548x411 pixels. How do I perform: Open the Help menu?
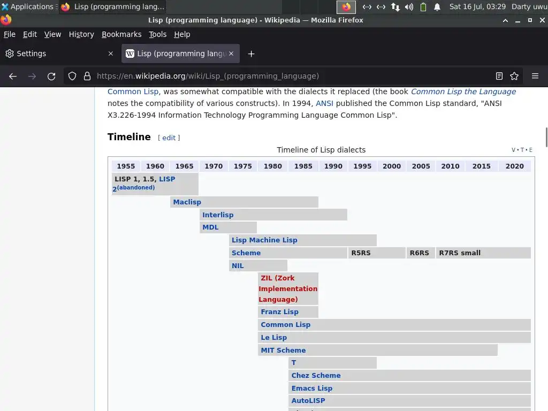point(182,34)
